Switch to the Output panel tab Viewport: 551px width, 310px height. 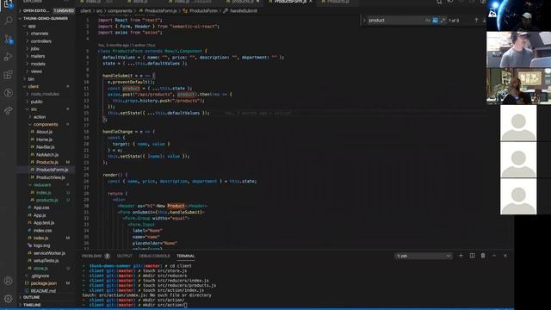[124, 256]
